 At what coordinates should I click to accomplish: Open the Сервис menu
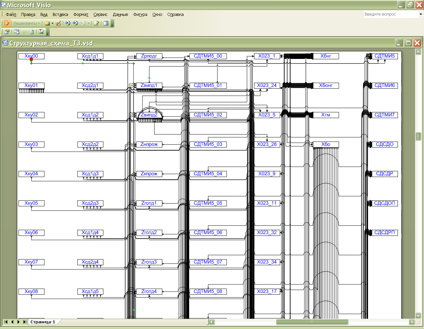pyautogui.click(x=100, y=14)
